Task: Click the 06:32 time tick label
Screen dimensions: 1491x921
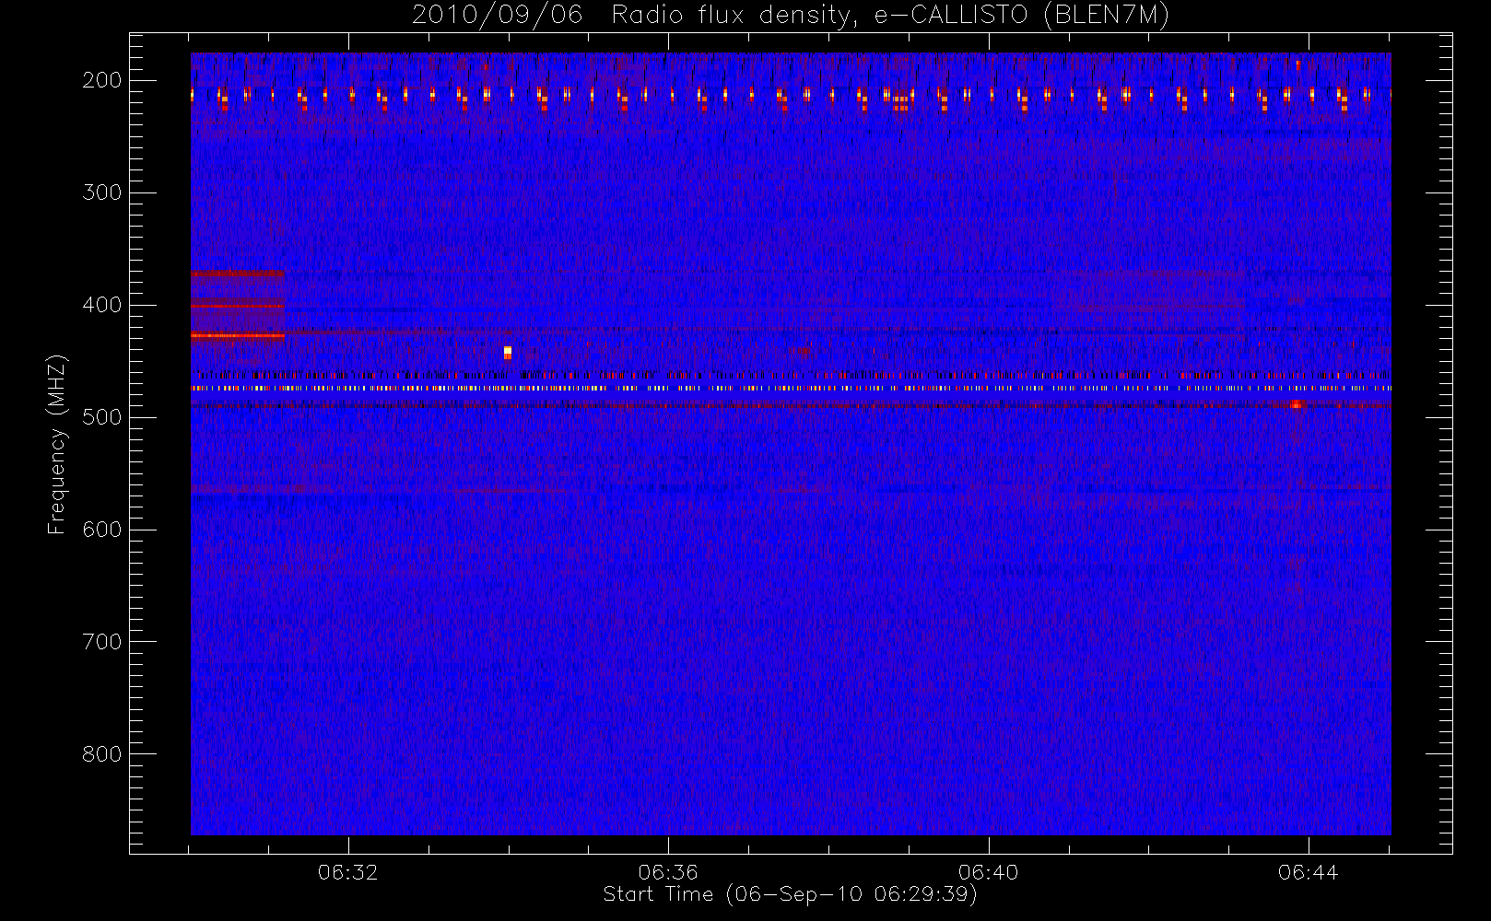Action: [348, 872]
